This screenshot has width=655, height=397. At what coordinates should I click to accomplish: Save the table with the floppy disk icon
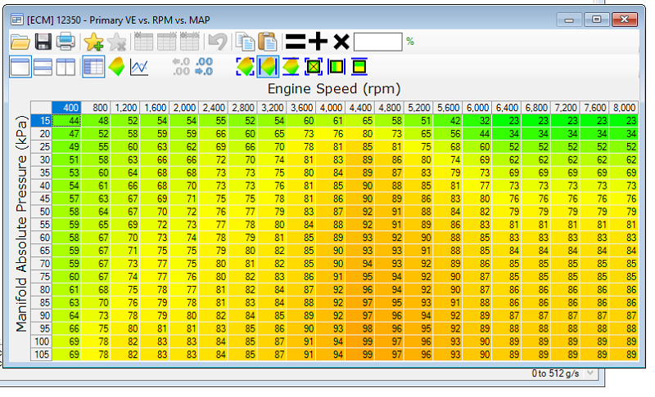pyautogui.click(x=43, y=42)
